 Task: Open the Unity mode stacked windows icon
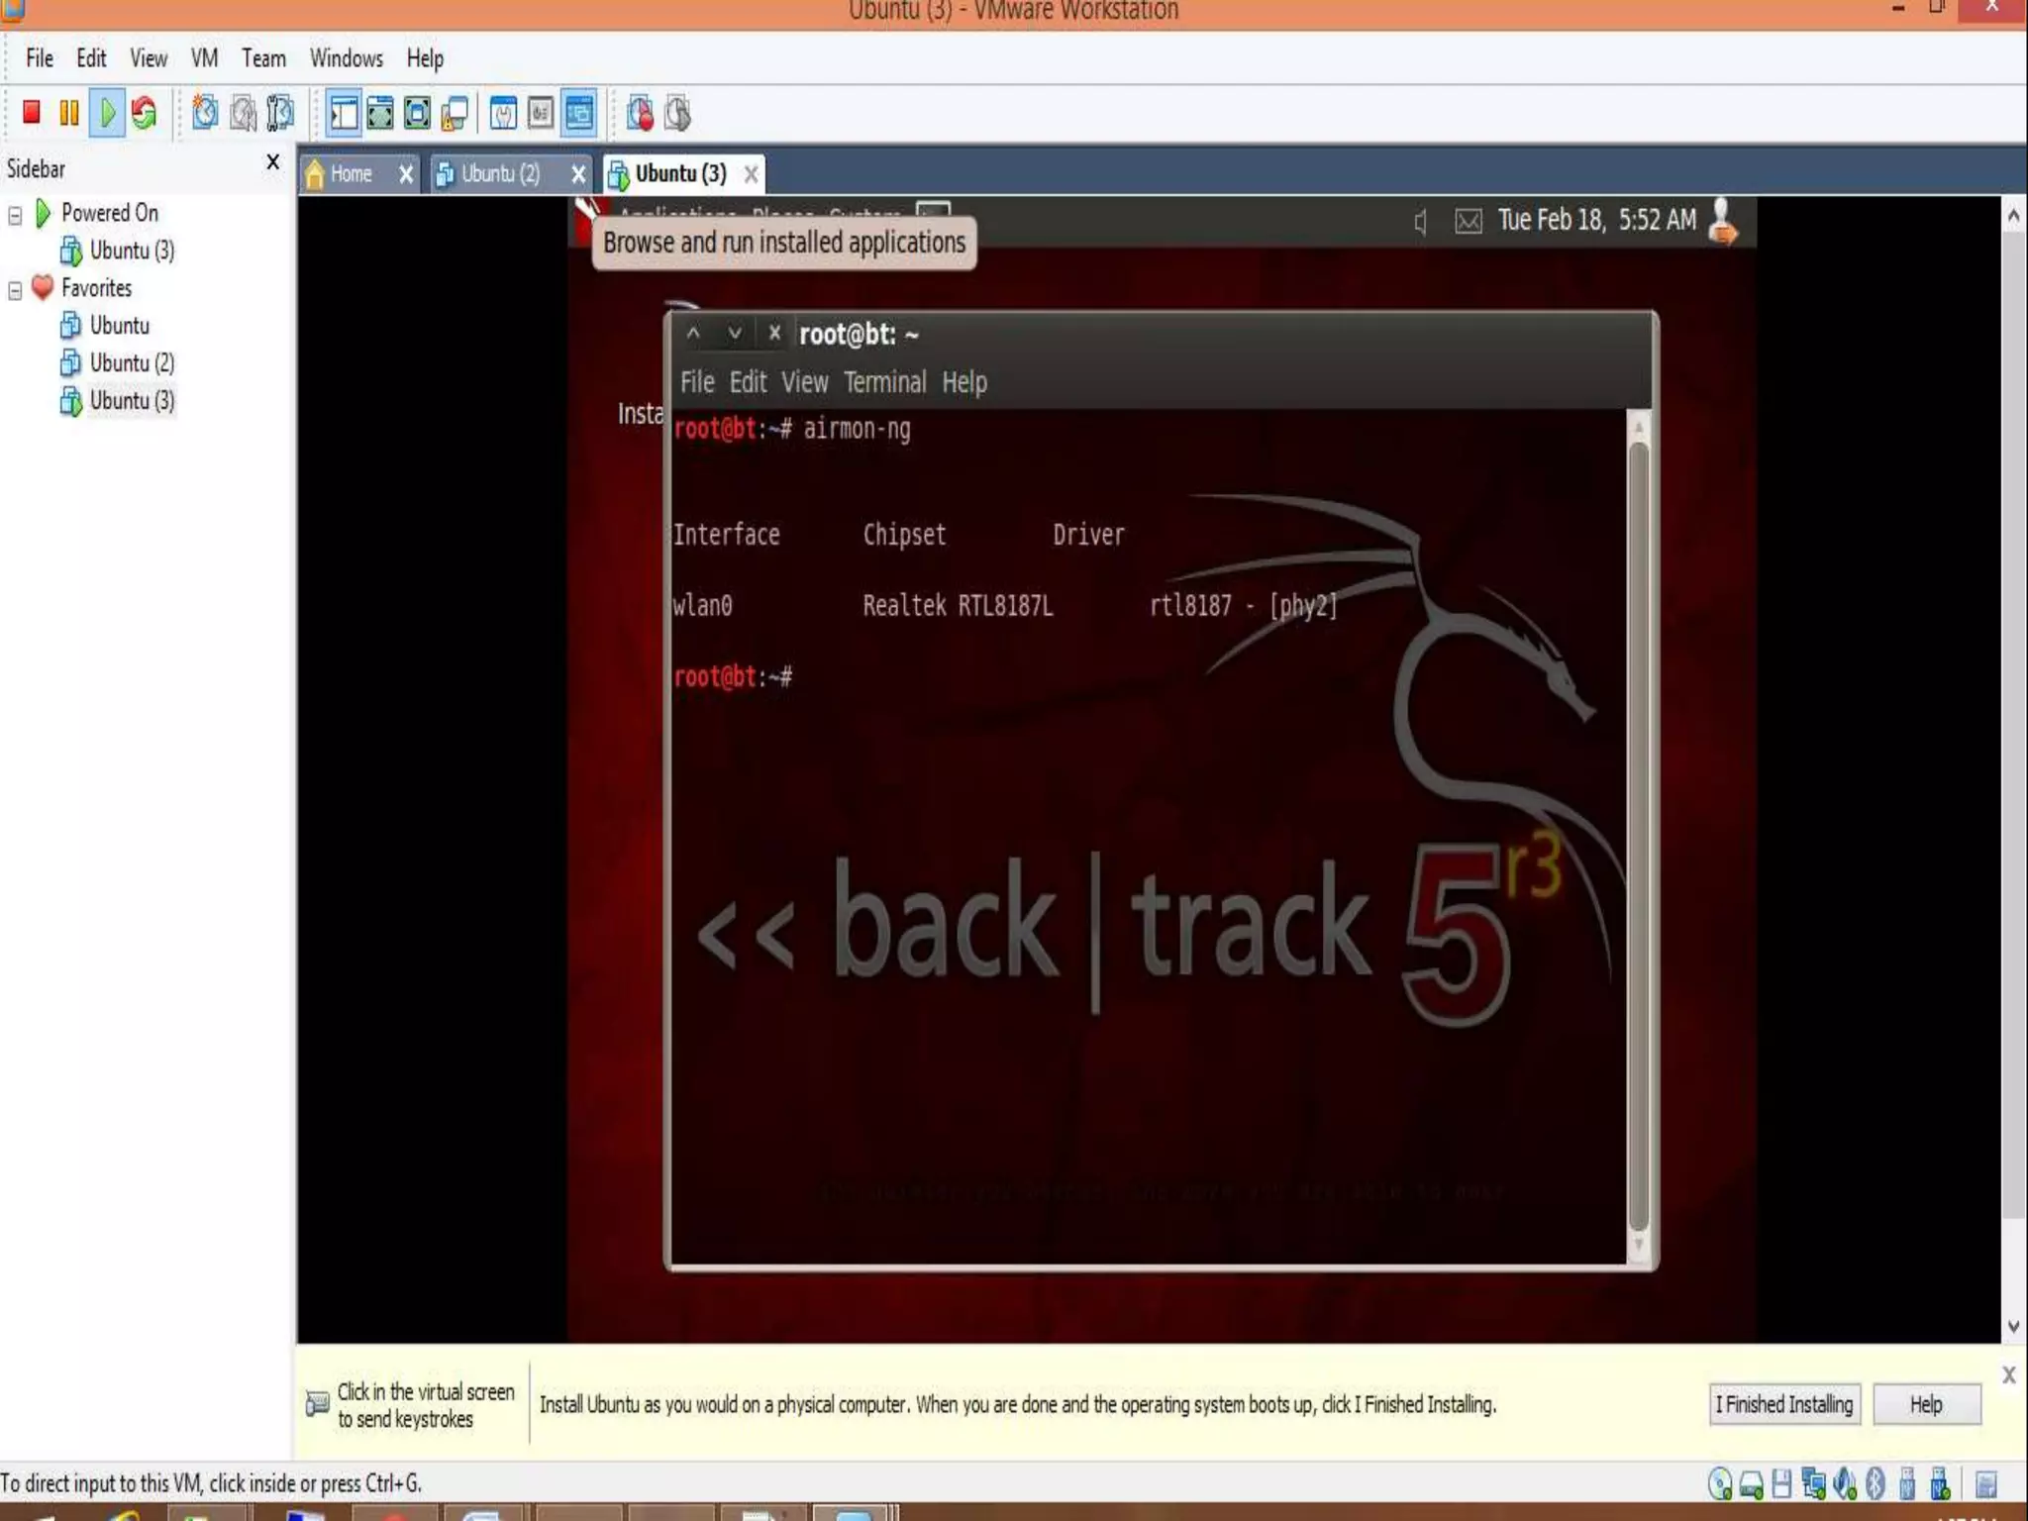coord(456,114)
